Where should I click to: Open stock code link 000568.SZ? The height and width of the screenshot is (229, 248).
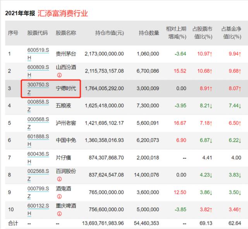tap(38, 123)
